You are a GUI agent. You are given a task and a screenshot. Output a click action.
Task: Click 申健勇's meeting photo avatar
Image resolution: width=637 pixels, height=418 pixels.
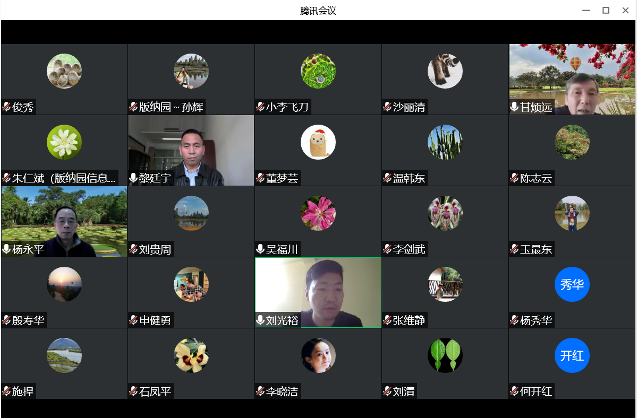click(x=191, y=284)
